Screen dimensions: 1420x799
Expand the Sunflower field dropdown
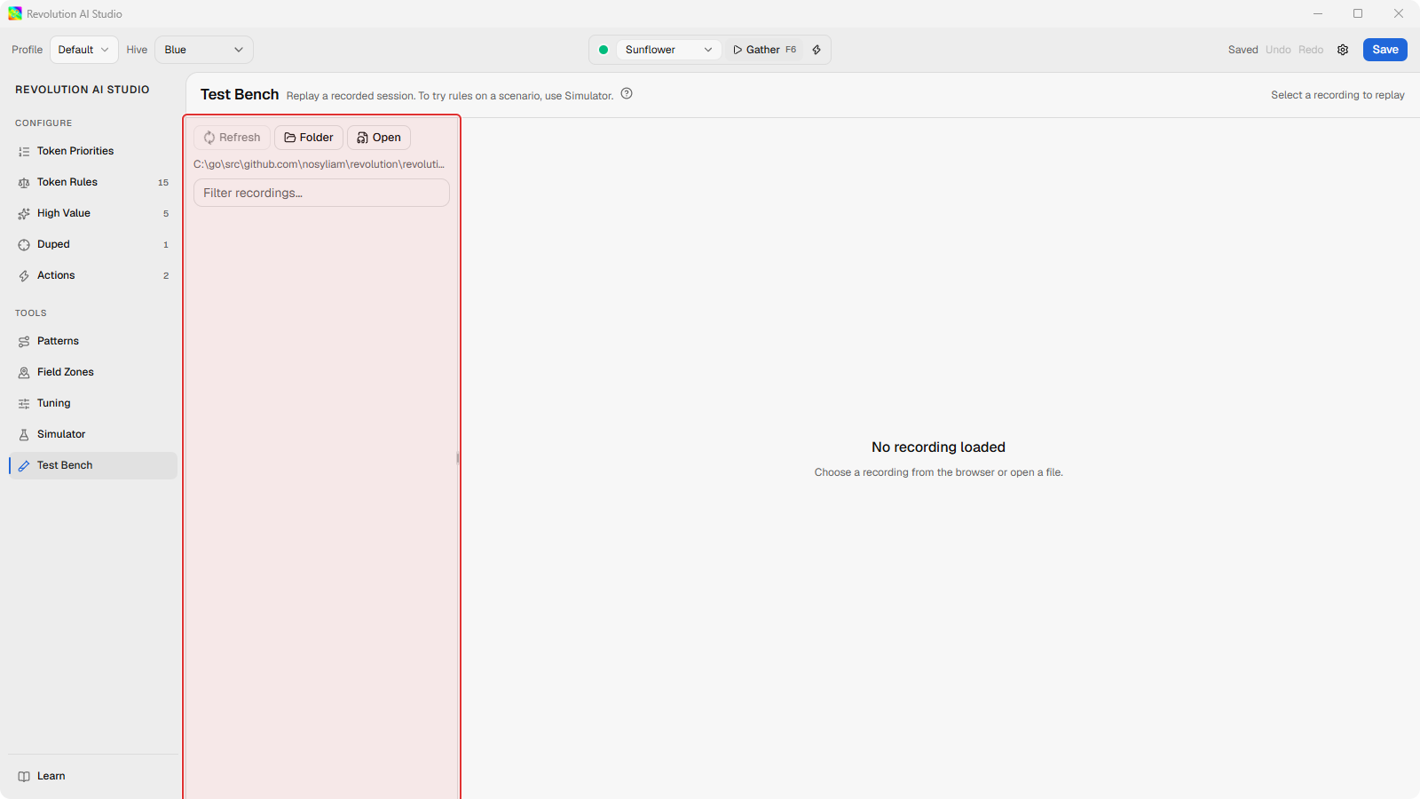click(x=668, y=50)
